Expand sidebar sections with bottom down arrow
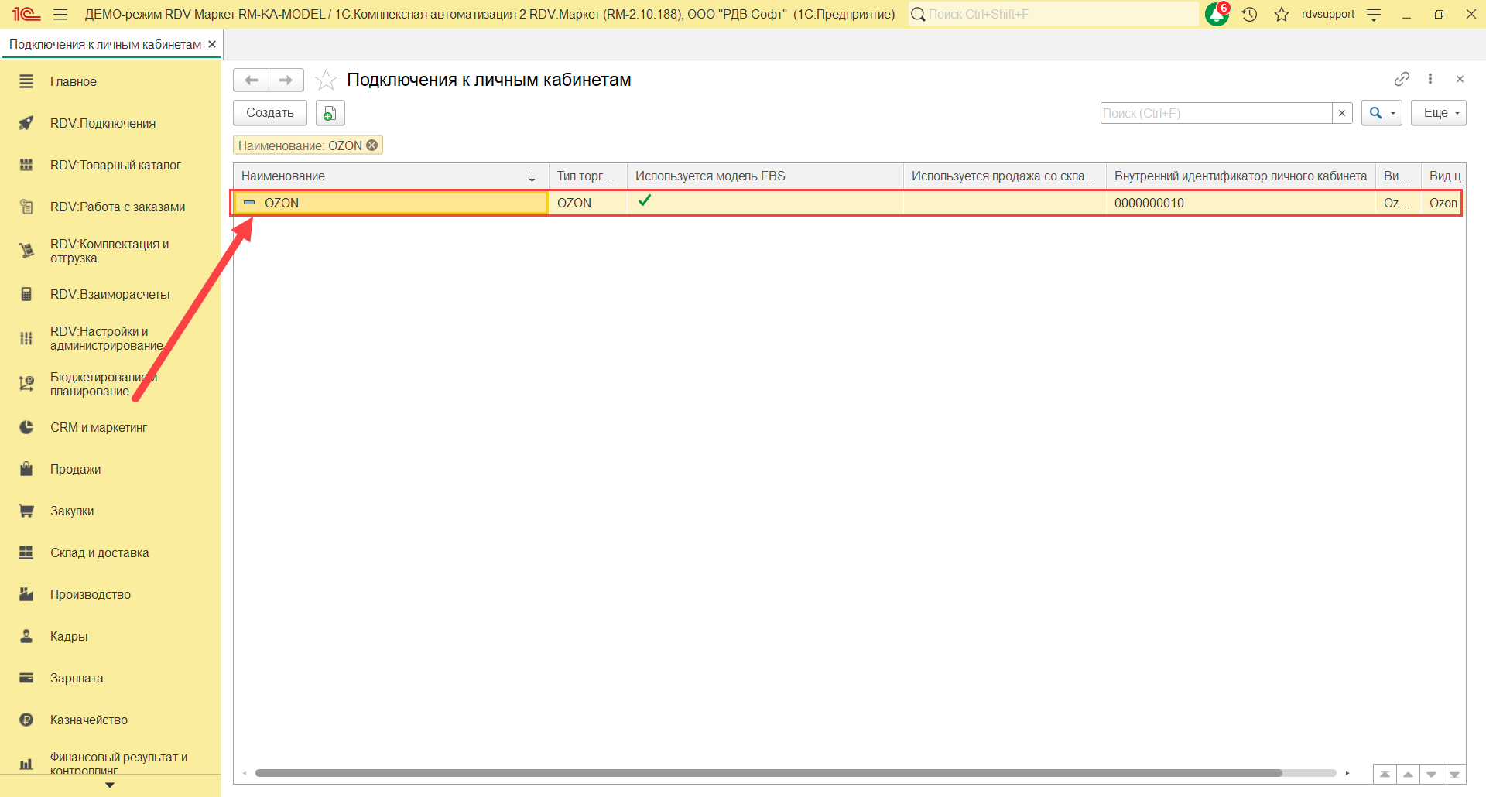The image size is (1486, 797). tap(110, 785)
